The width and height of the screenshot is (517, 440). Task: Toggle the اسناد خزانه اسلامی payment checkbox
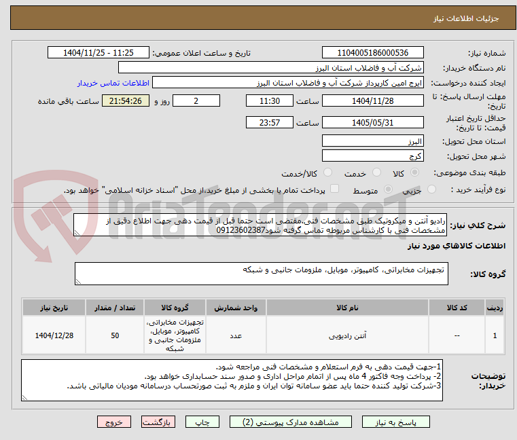coord(334,189)
